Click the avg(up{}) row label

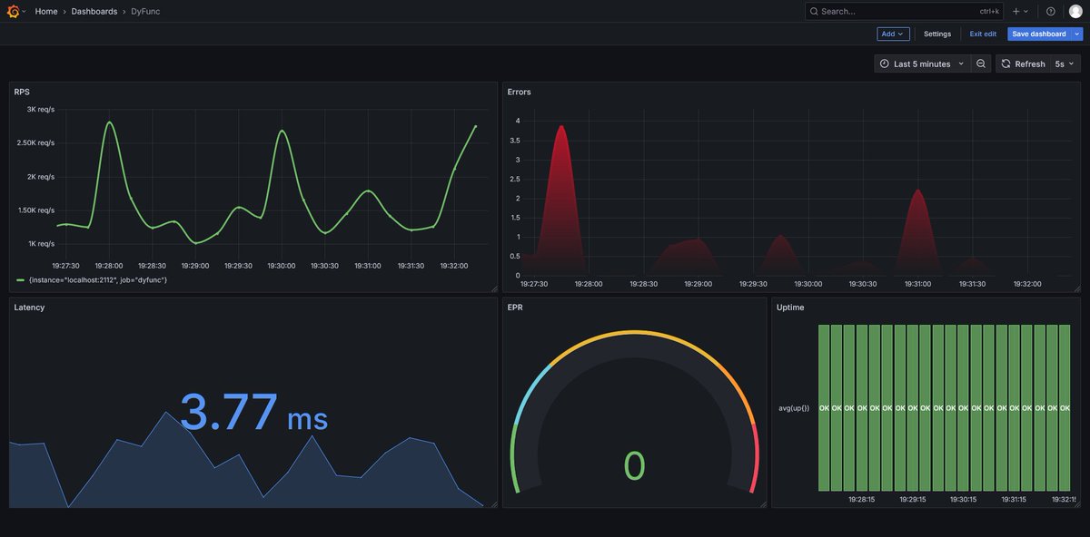pyautogui.click(x=794, y=408)
